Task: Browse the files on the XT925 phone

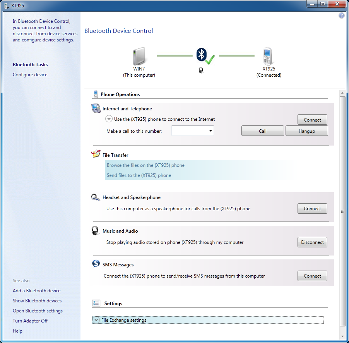Action: (x=145, y=165)
